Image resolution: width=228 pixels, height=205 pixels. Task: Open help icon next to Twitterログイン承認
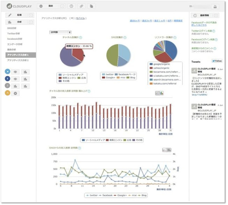[x=214, y=31]
